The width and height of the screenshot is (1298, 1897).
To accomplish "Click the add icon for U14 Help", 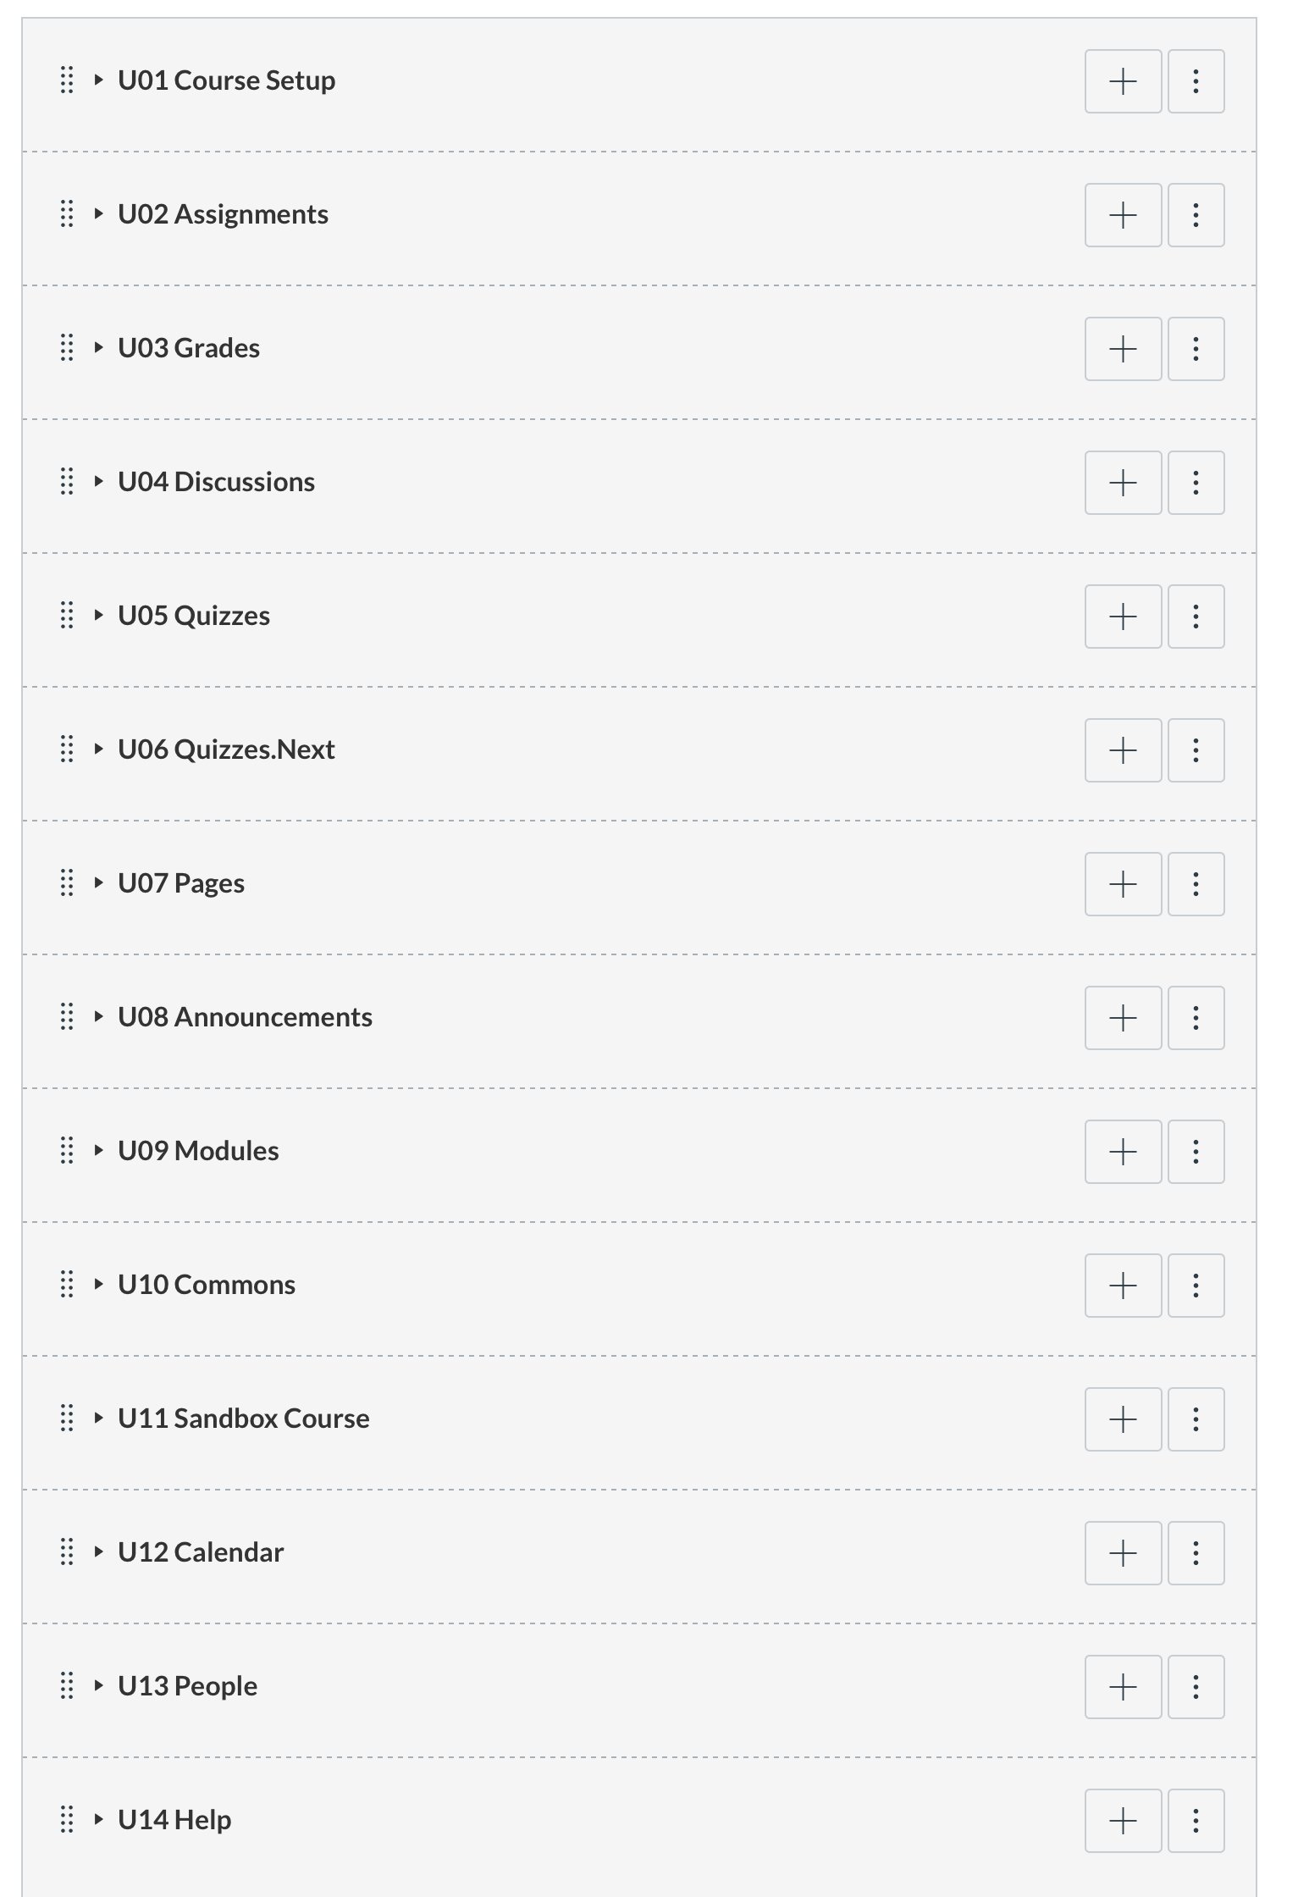I will [x=1123, y=1820].
